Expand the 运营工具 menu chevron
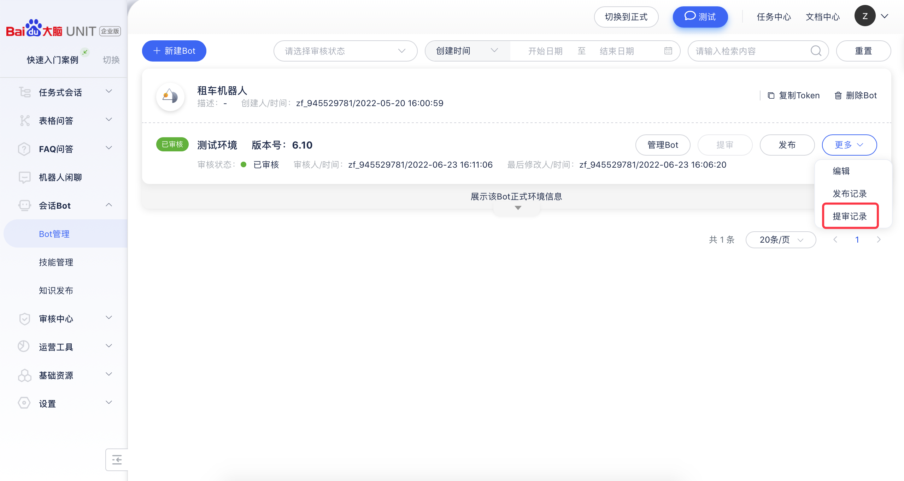 point(109,346)
